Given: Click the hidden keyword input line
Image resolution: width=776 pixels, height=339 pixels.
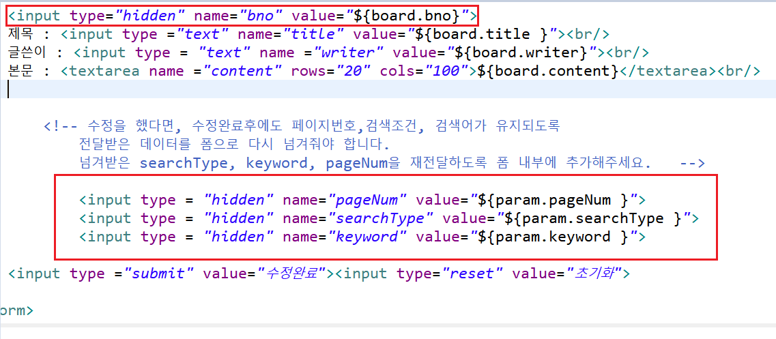Looking at the screenshot, I should (363, 237).
